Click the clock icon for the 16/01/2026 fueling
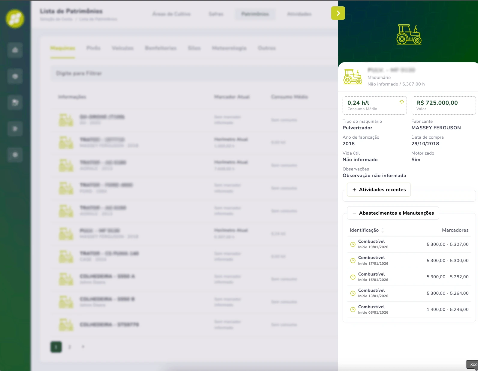478x371 pixels. [353, 277]
